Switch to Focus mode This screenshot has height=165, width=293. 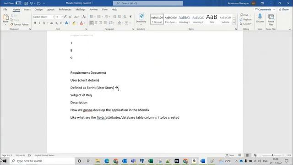coord(230,155)
